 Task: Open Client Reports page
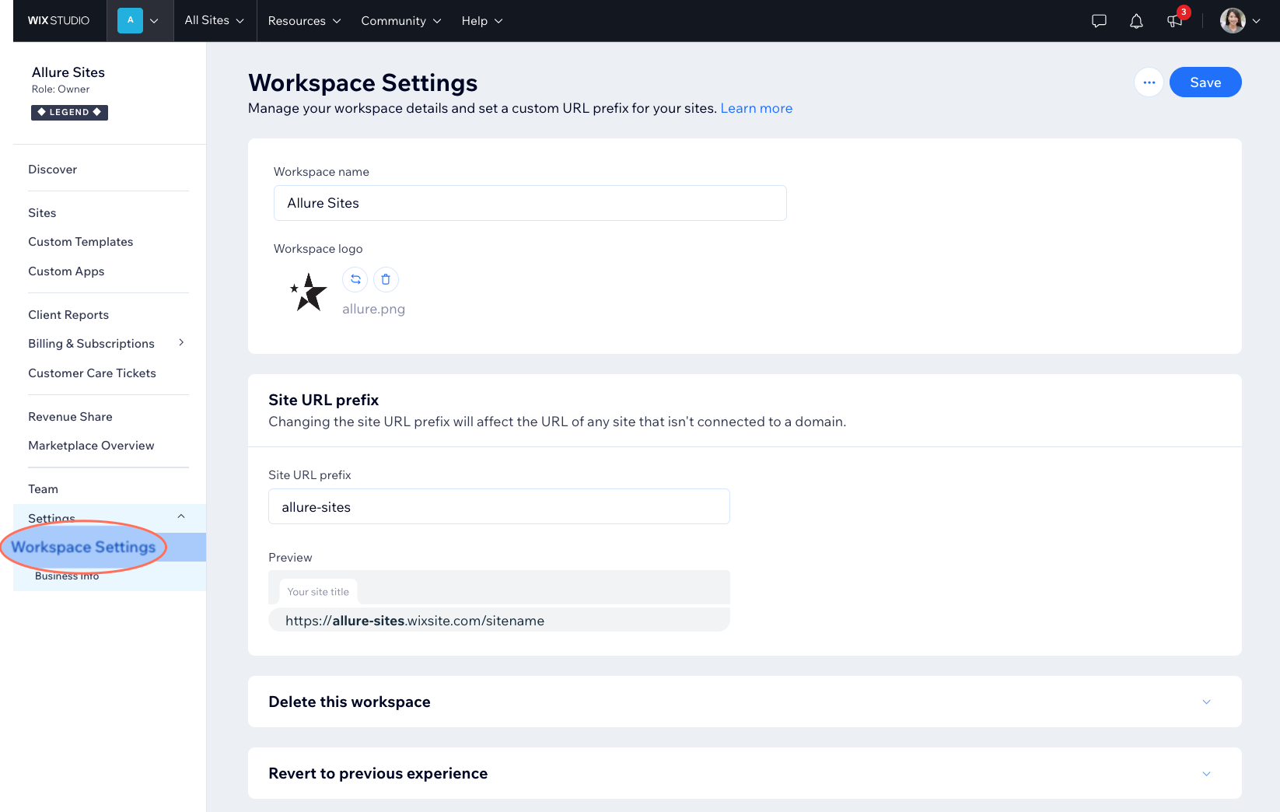click(x=68, y=315)
